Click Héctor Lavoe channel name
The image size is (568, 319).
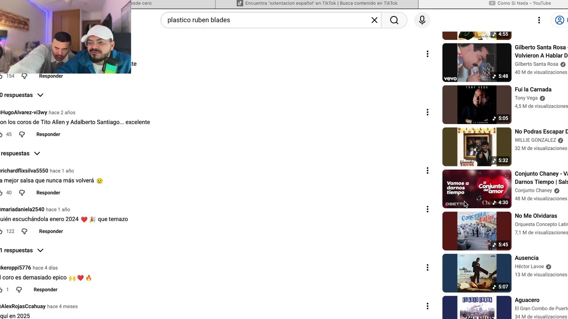529,267
